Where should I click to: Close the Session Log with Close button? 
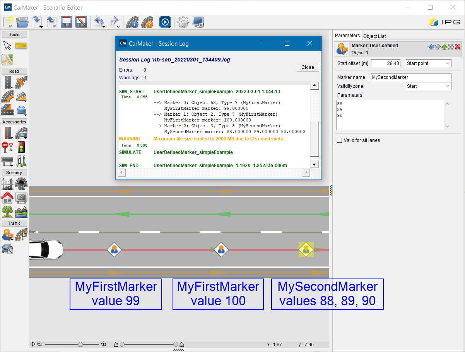click(x=308, y=67)
